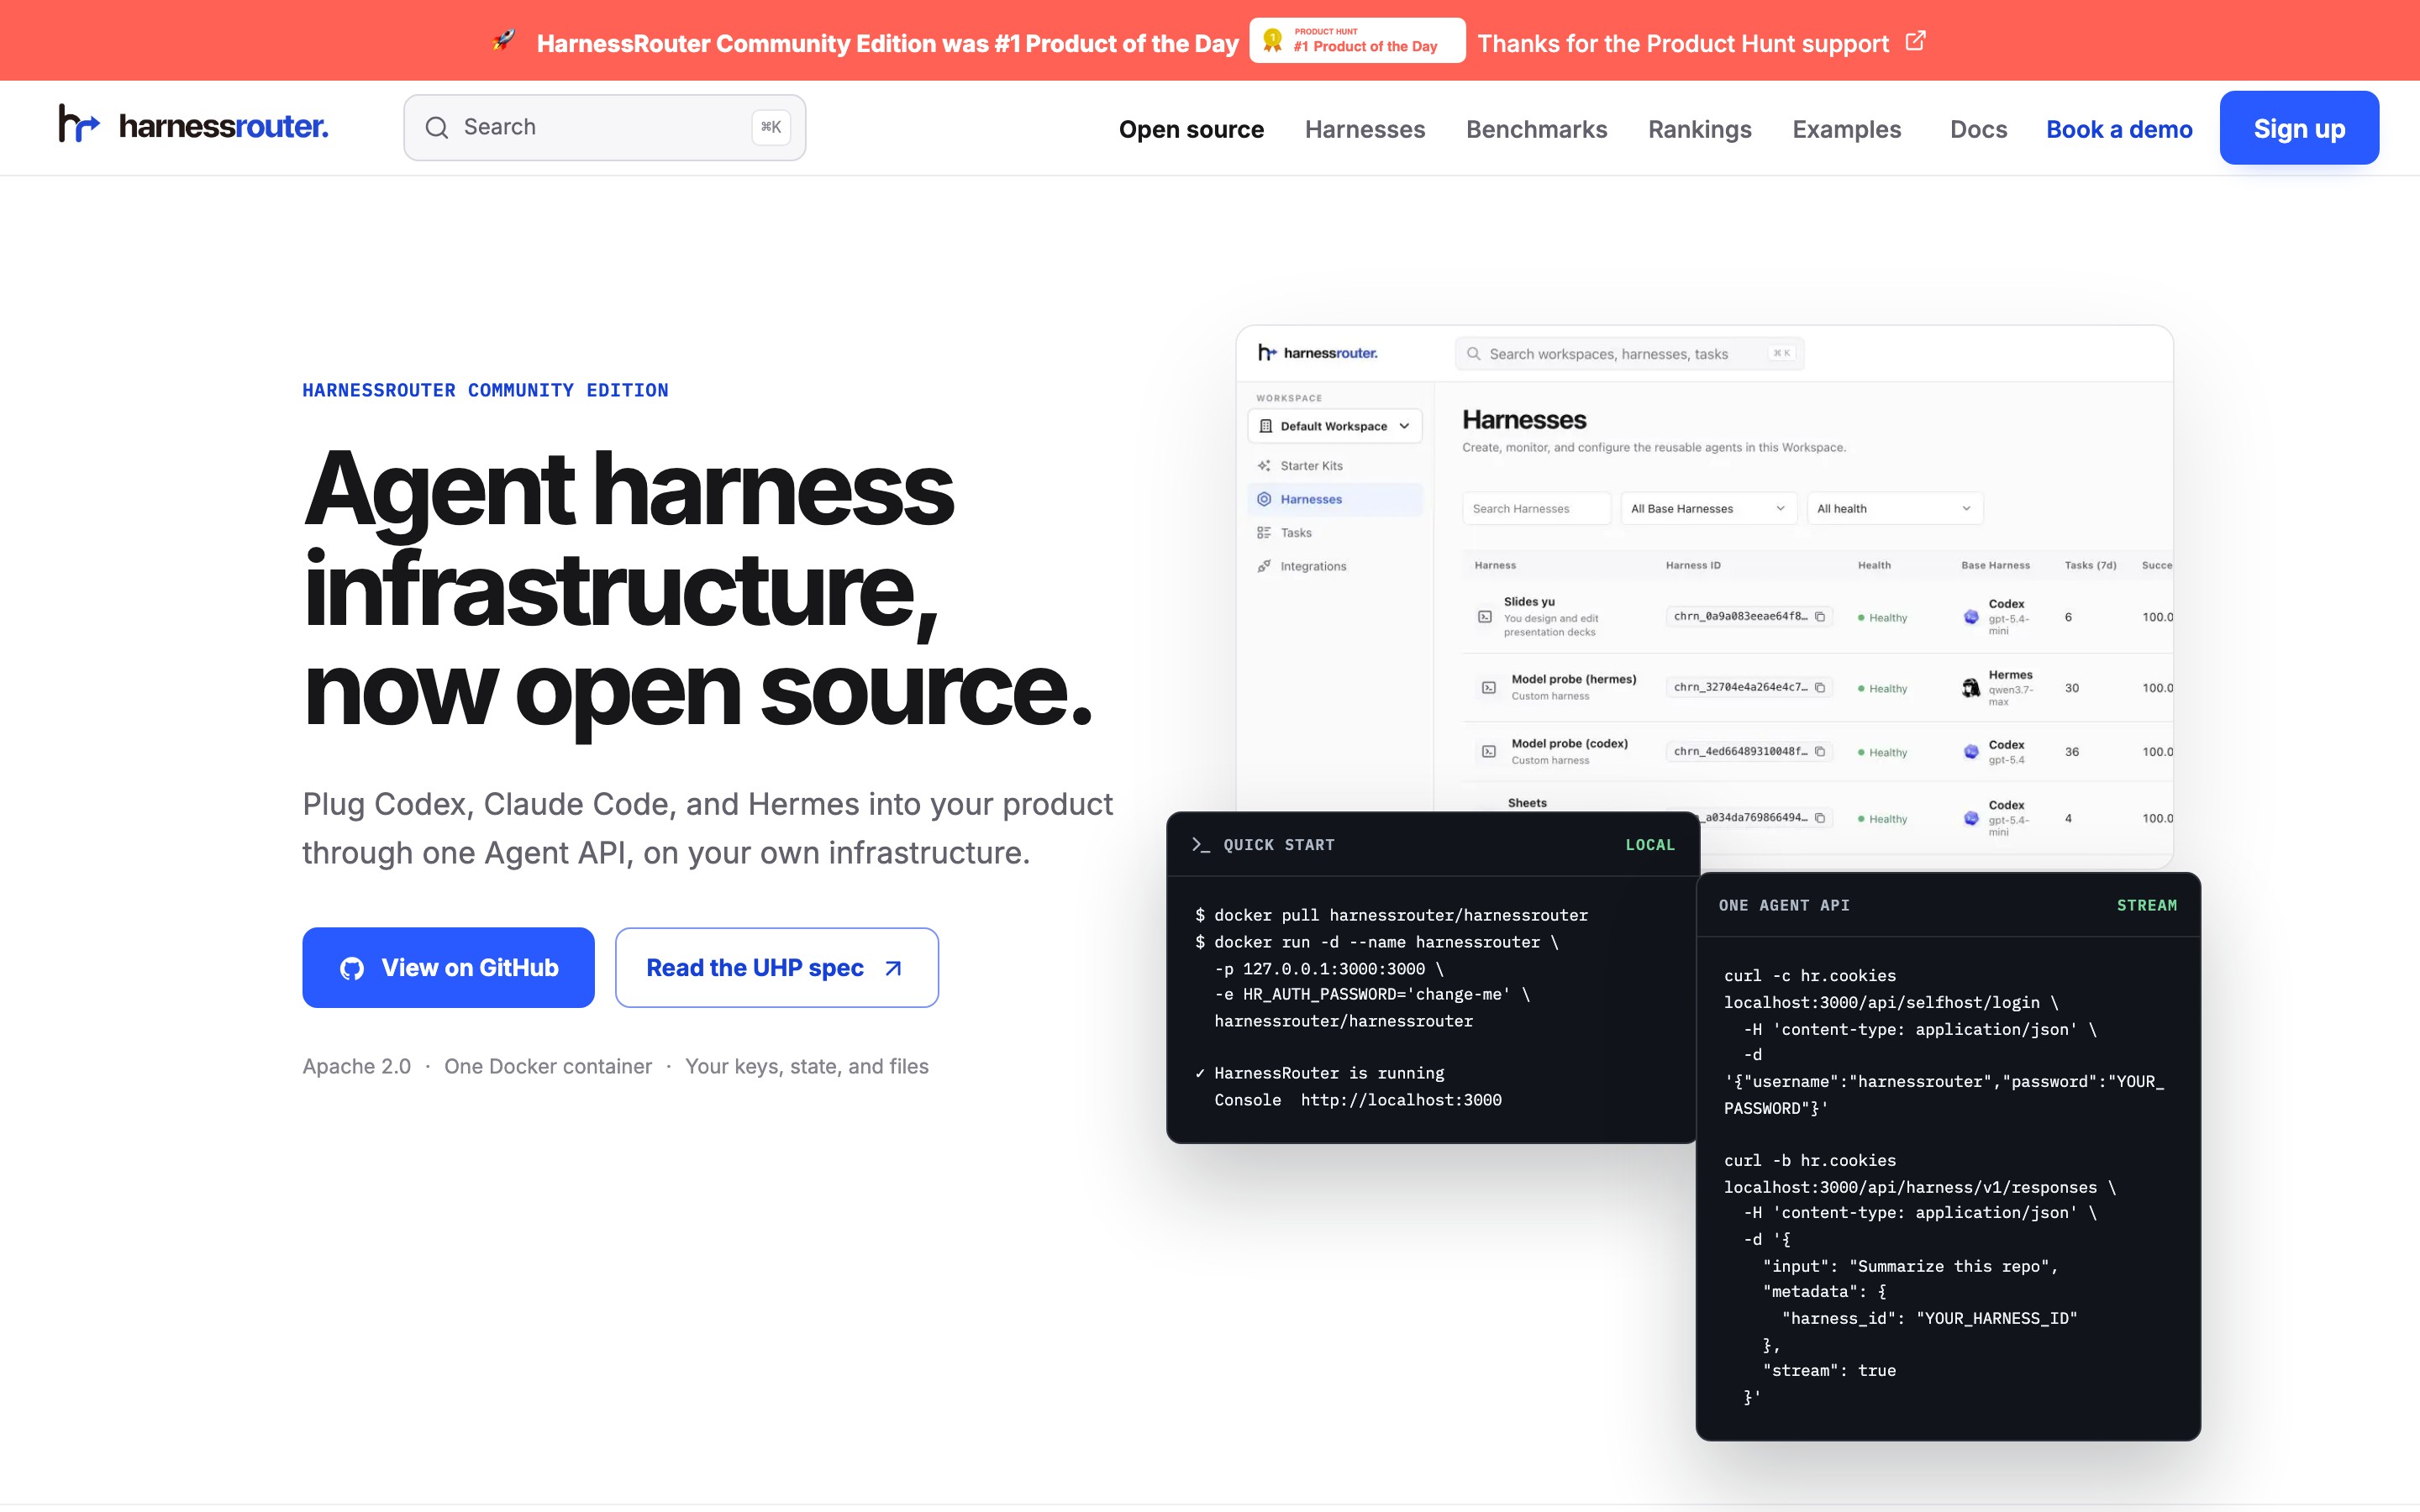Click the Tasks list icon in preview sidebar
Screen dimensions: 2420x1512
pos(1264,533)
